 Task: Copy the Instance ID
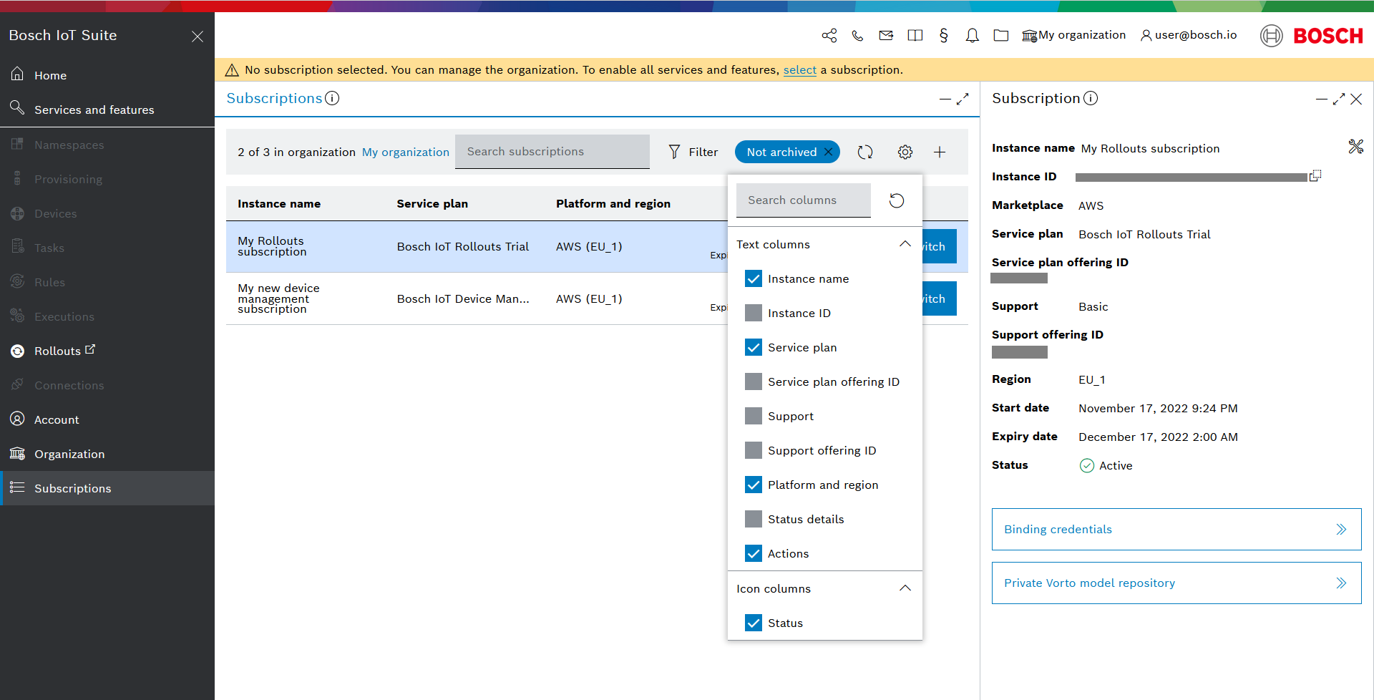[1315, 176]
